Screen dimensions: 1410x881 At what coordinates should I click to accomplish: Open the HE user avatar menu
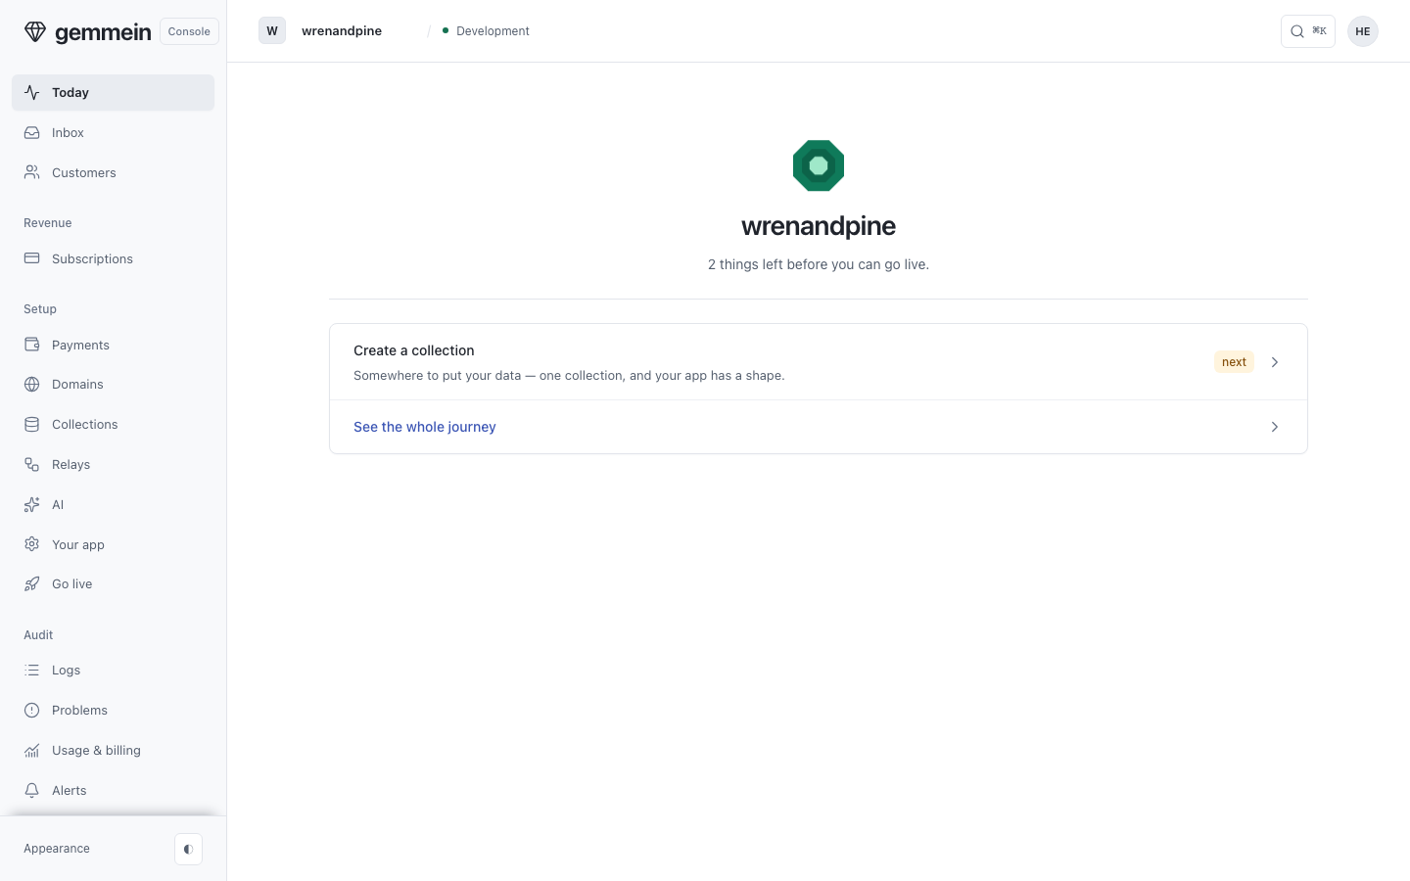1363,31
